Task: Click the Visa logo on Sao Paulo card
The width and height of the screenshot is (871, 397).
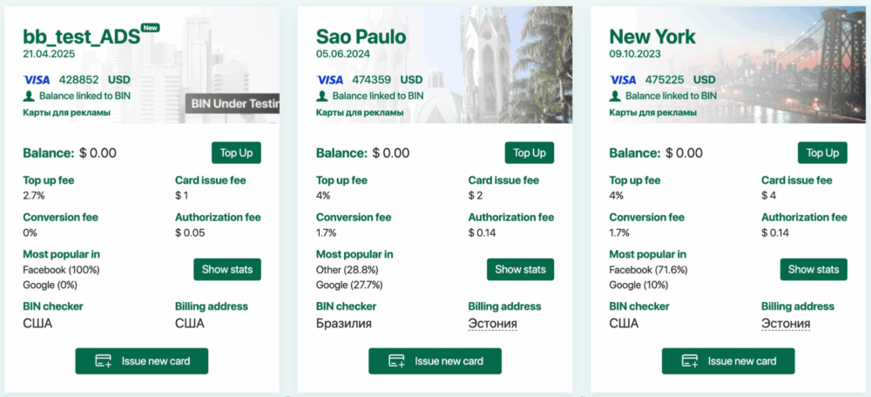Action: pyautogui.click(x=329, y=79)
